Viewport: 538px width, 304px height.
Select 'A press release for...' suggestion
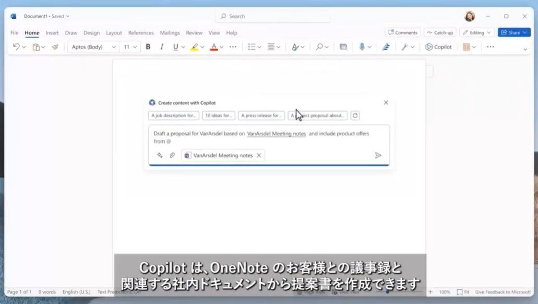[x=261, y=115]
